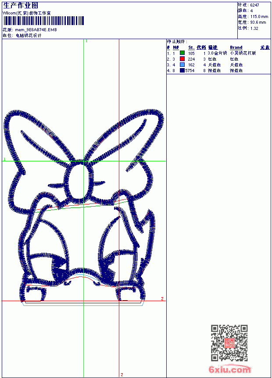Click the stitch count '5754' in row 4
Image resolution: width=272 pixels, height=378 pixels.
point(190,71)
